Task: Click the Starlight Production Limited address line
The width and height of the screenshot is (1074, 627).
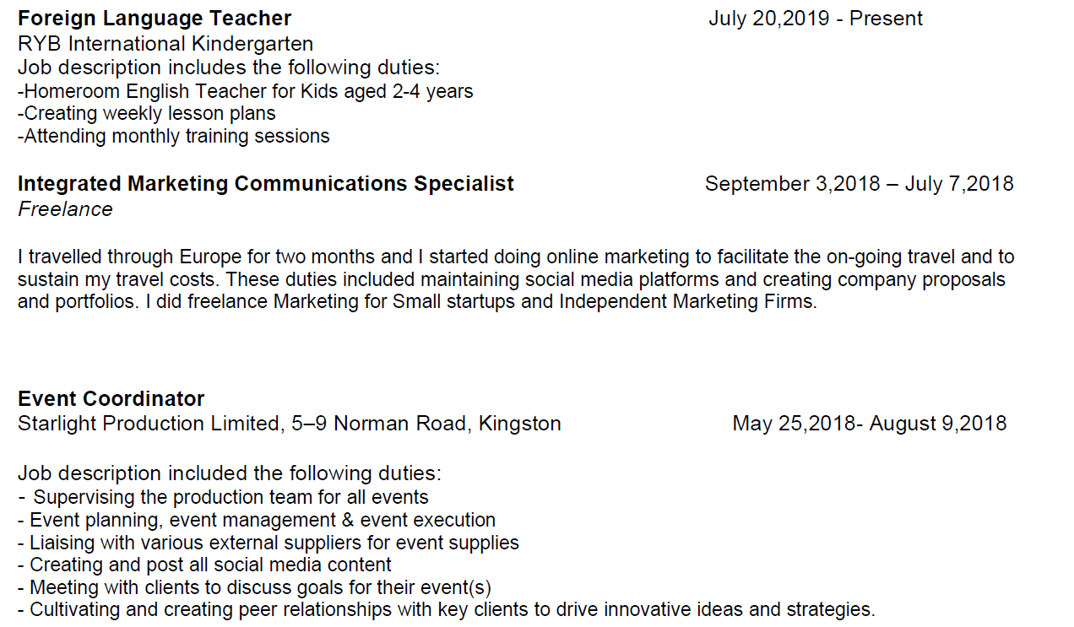Action: [x=290, y=424]
